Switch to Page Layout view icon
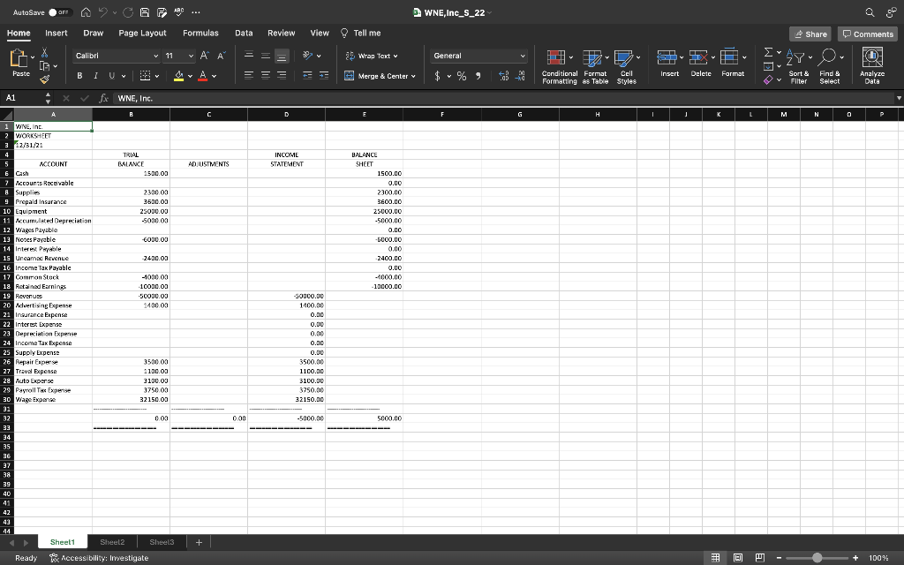Viewport: 904px width, 565px height. [737, 558]
